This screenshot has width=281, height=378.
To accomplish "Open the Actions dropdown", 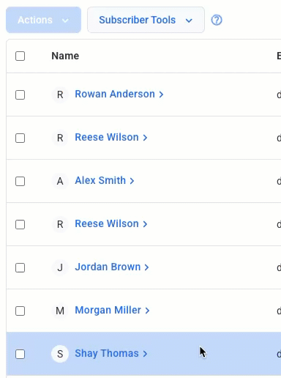I will click(x=43, y=20).
